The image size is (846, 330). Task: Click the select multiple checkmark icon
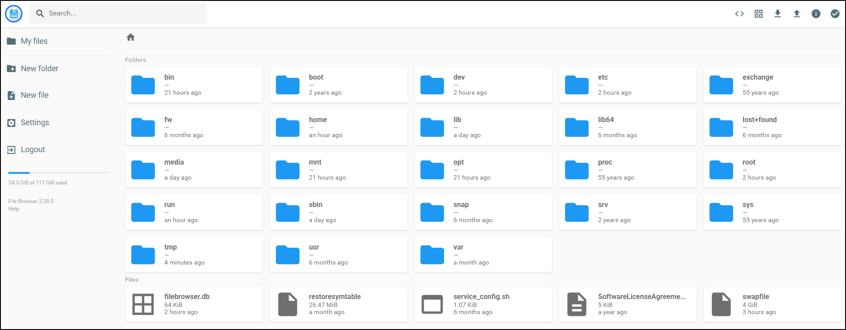[x=835, y=14]
